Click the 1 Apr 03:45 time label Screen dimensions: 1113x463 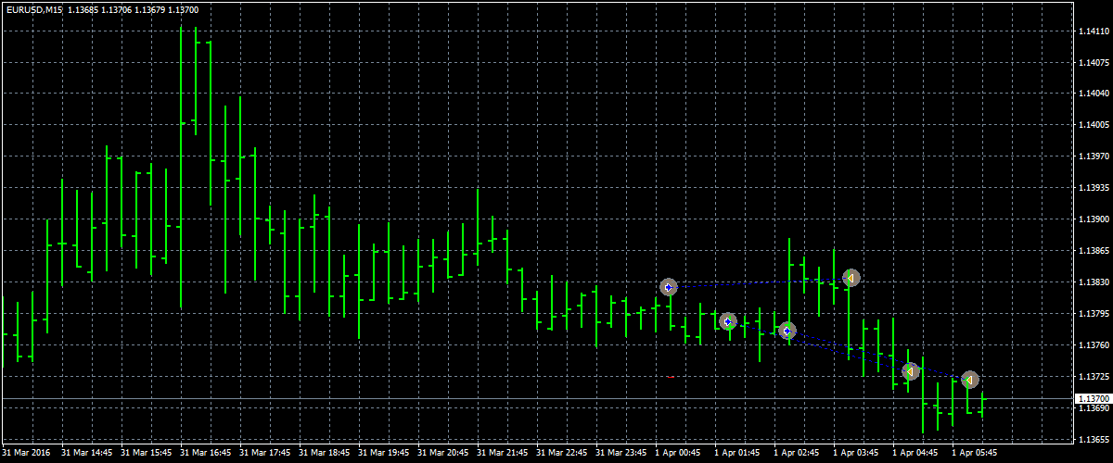tap(856, 454)
